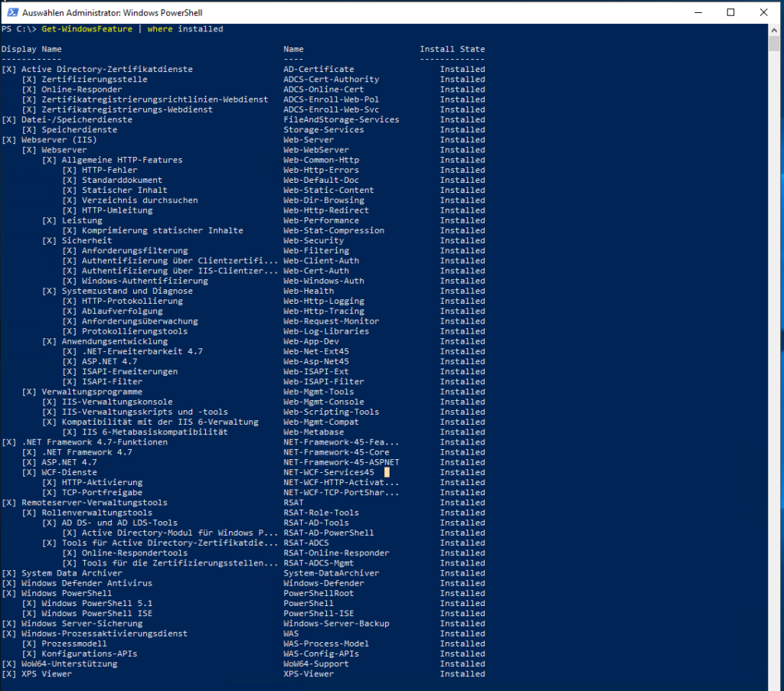Screen dimensions: 784x691
Task: Click 'Web-Http-Logging' name
Action: [x=324, y=301]
